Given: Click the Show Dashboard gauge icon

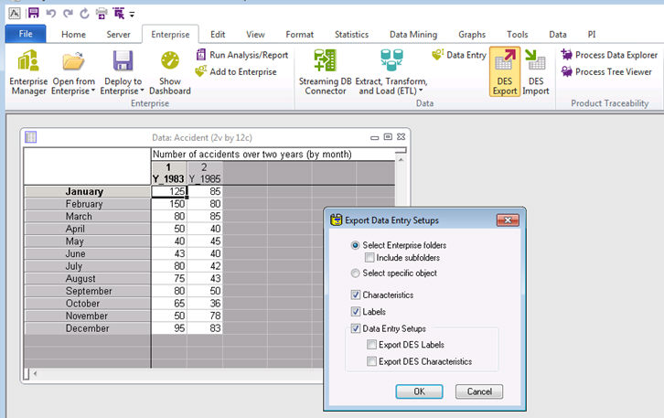Looking at the screenshot, I should point(170,60).
